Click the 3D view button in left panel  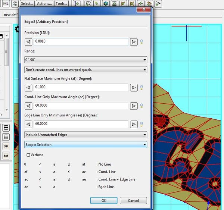pyautogui.click(x=6, y=146)
